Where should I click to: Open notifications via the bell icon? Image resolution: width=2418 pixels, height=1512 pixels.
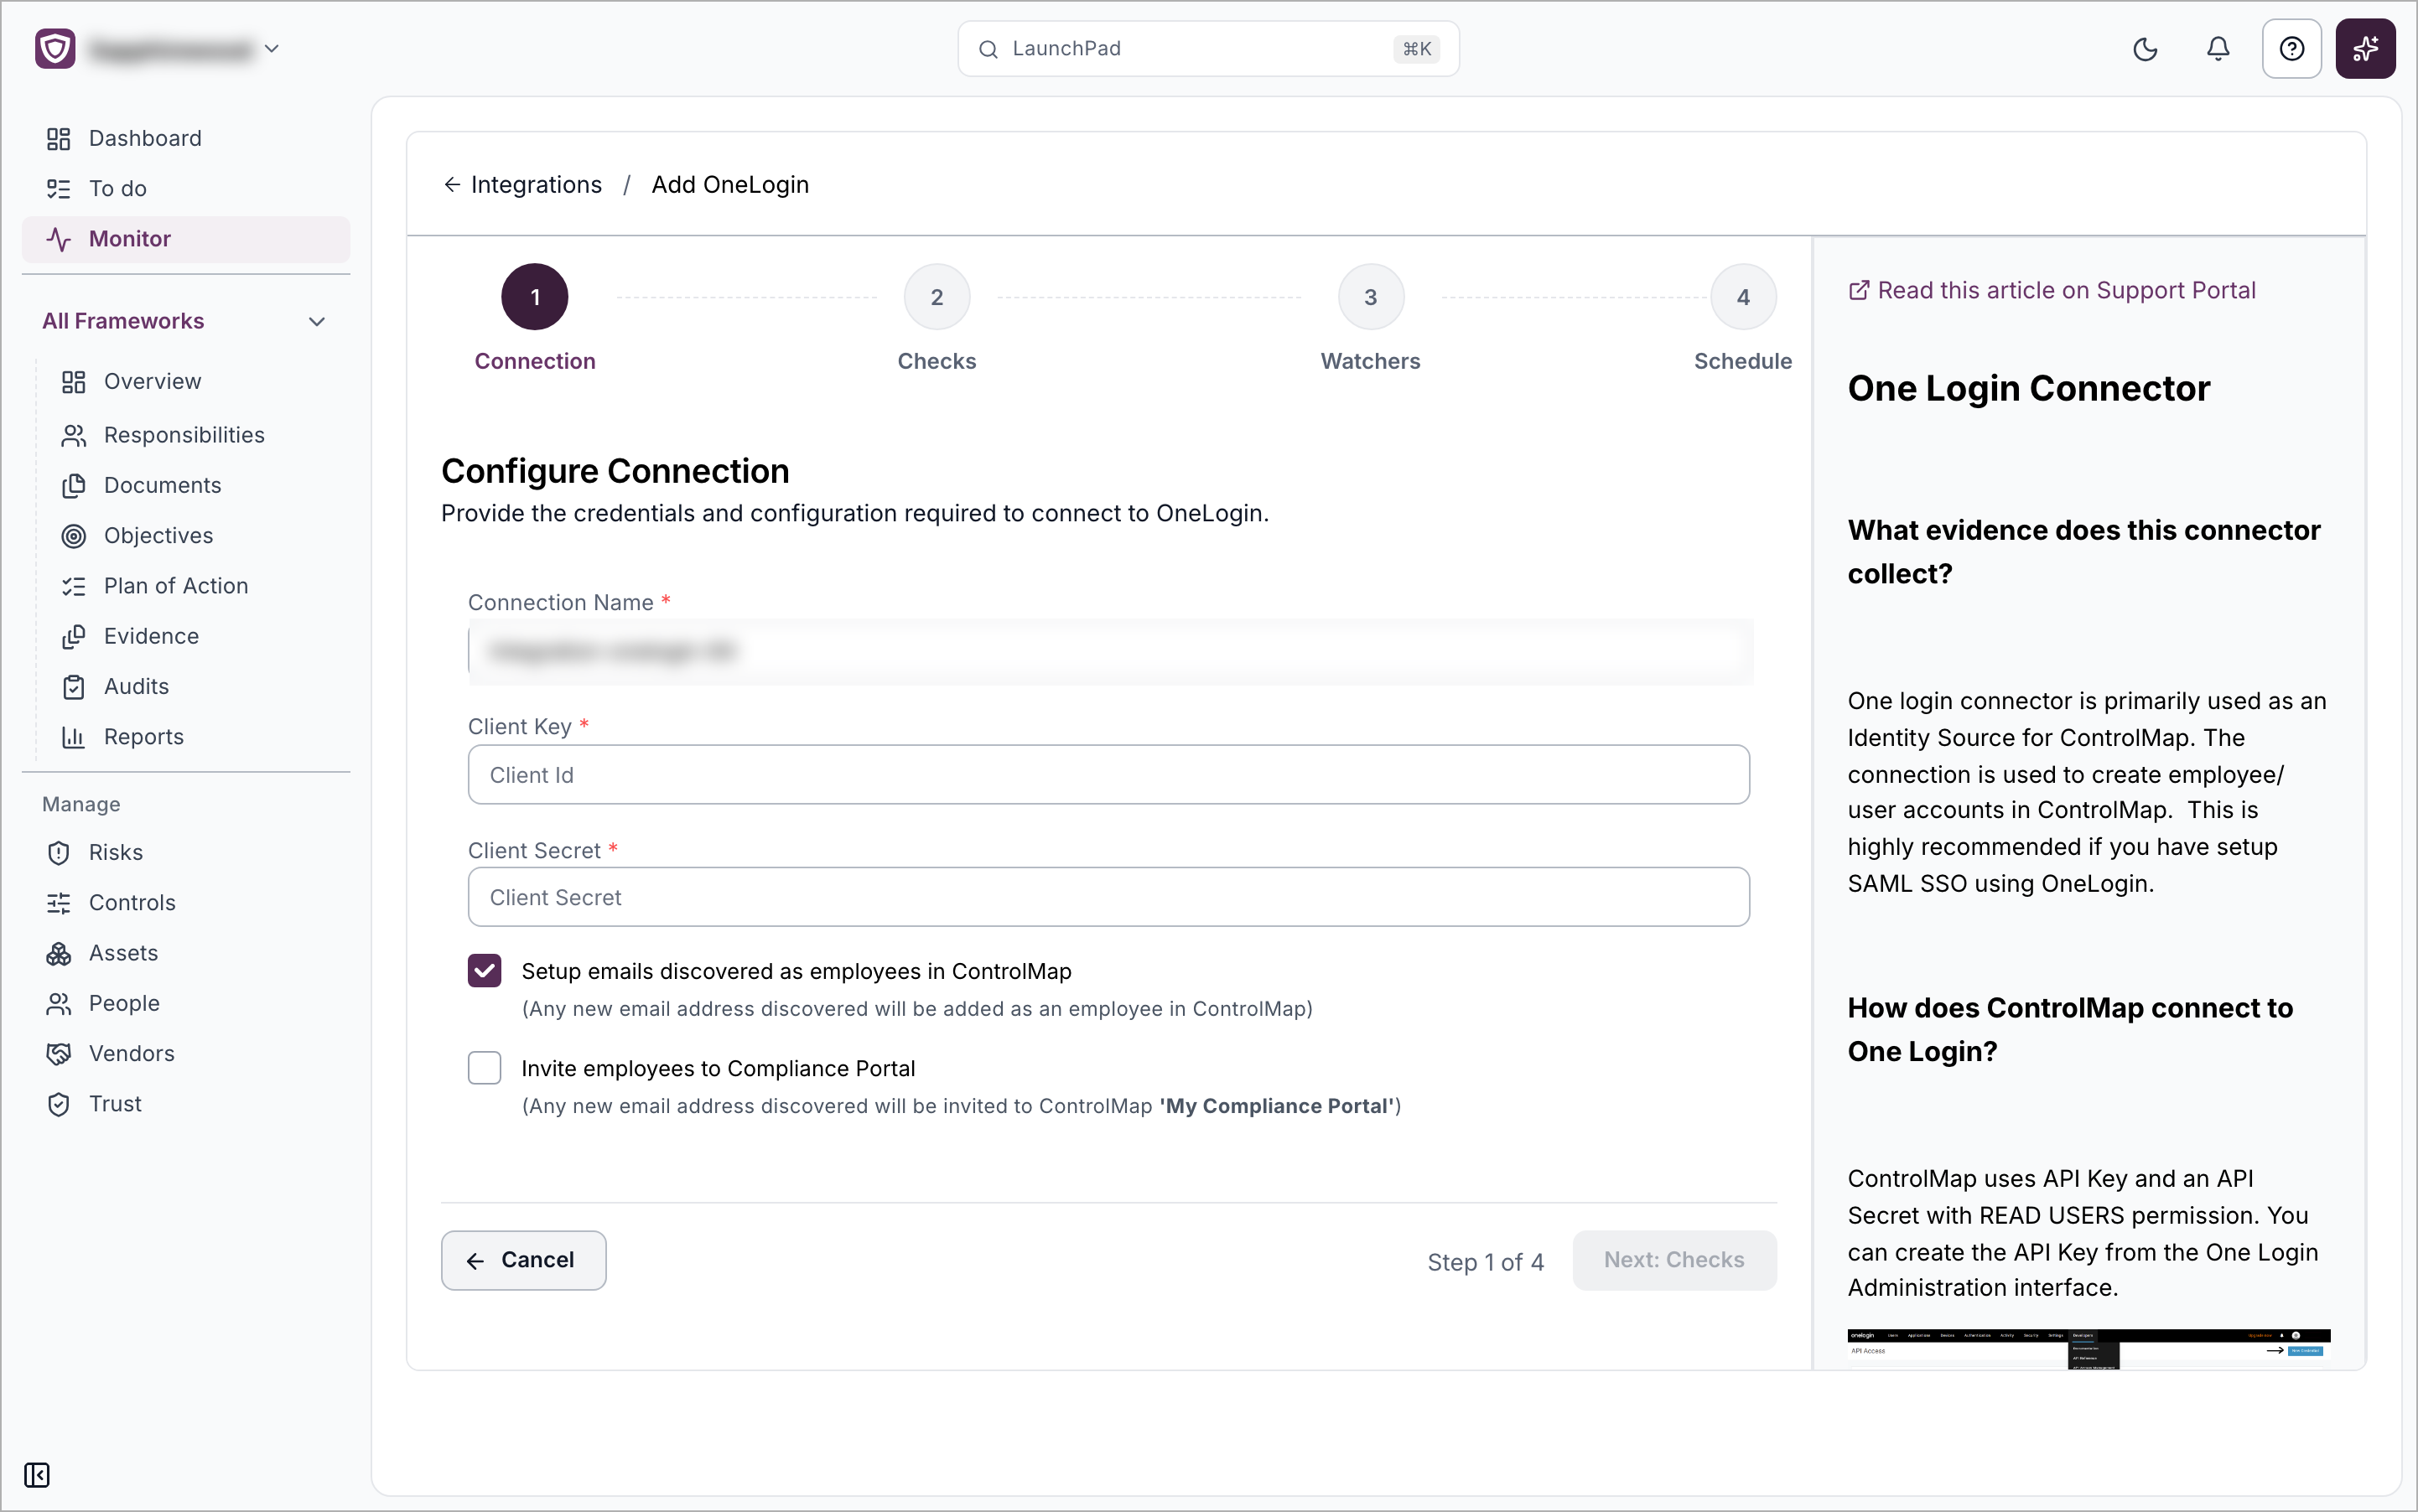click(2218, 49)
